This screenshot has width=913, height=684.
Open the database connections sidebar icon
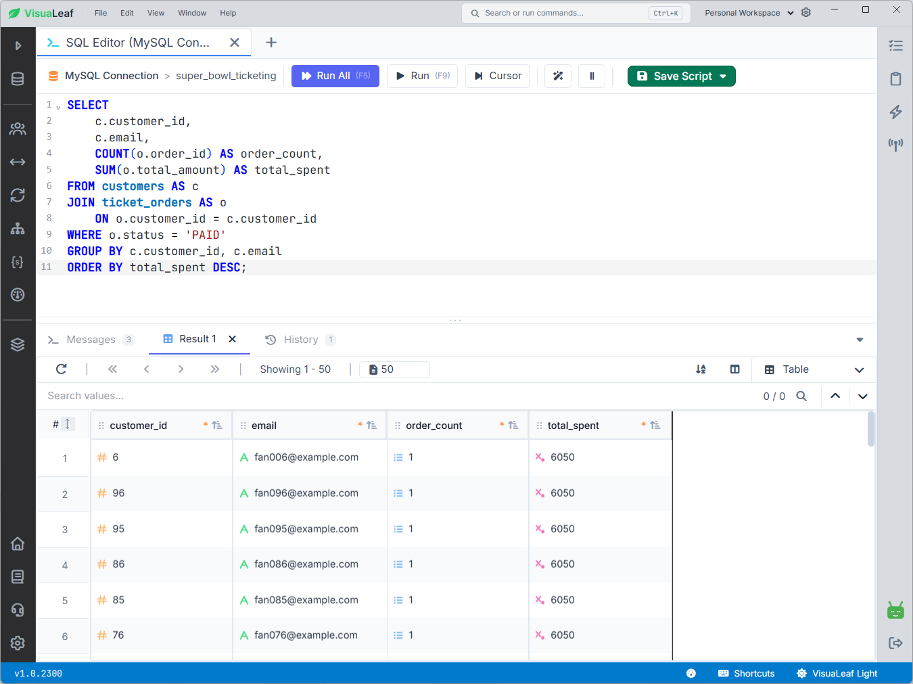[18, 78]
